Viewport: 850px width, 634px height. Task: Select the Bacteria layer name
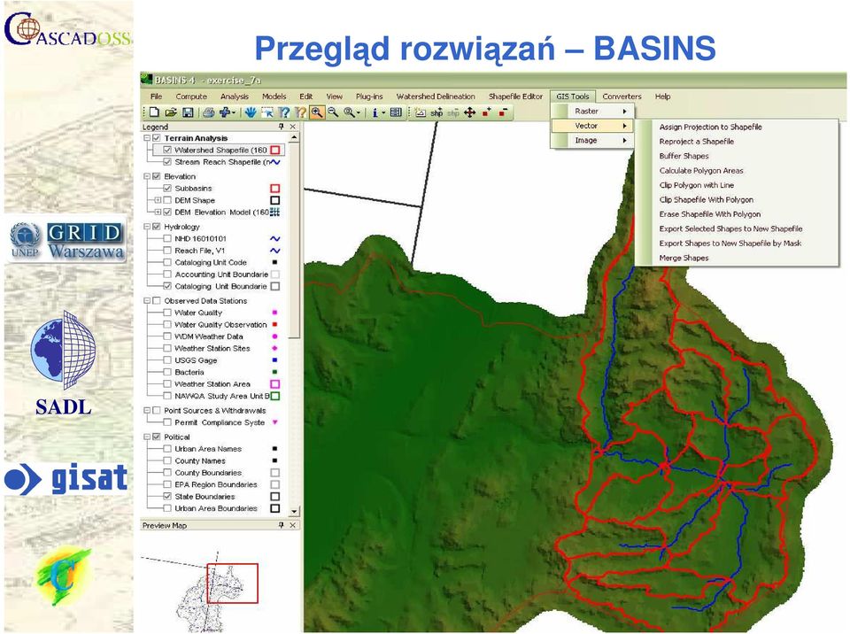click(x=189, y=372)
